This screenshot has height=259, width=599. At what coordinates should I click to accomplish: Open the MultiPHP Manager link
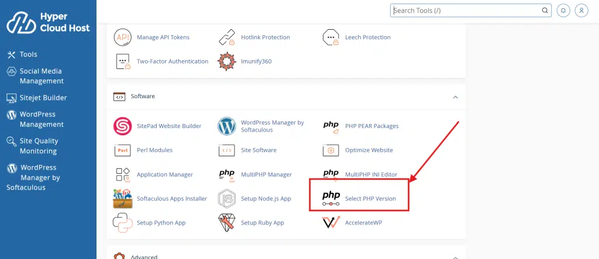[x=266, y=175]
